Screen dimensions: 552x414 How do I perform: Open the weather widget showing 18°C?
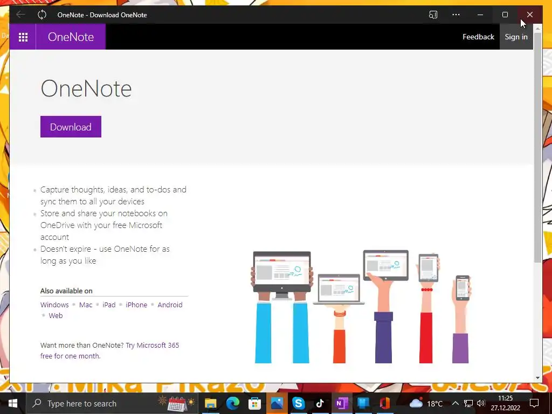click(426, 403)
